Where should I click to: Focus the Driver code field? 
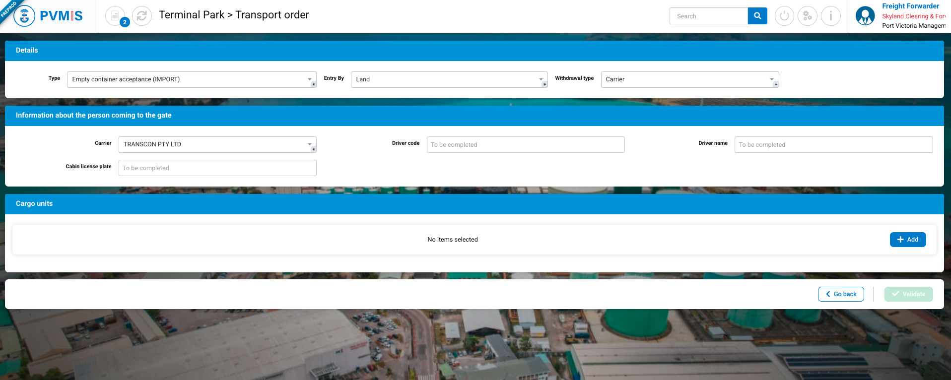click(x=525, y=145)
